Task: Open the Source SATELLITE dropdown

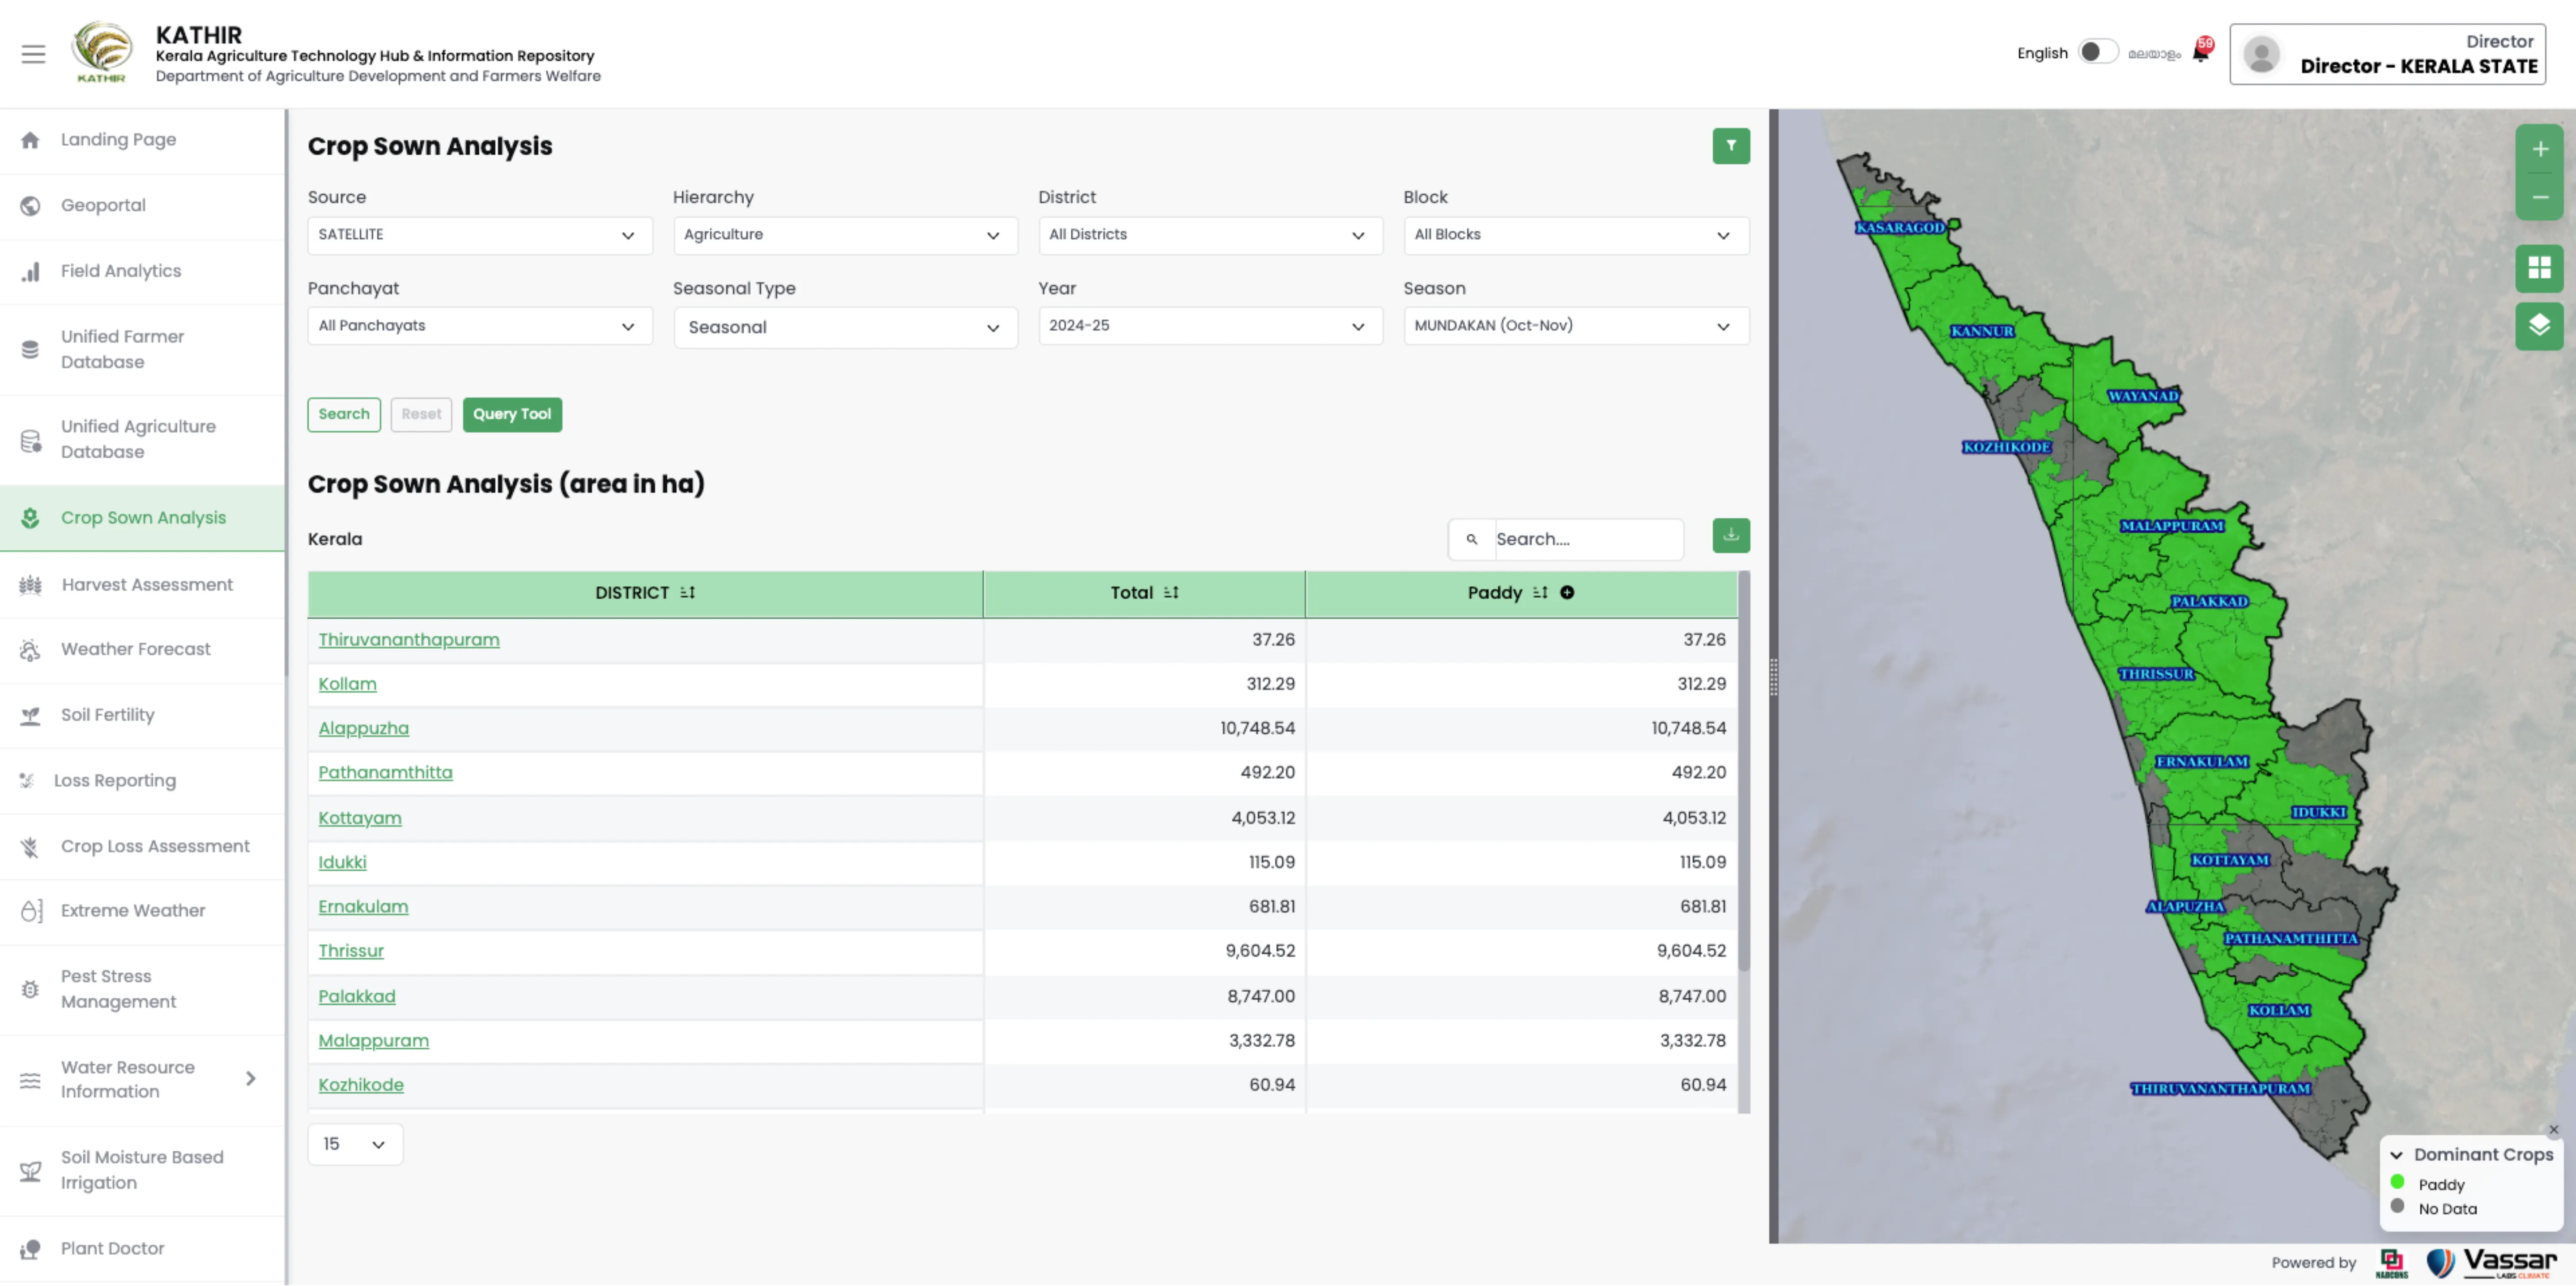Action: click(479, 235)
